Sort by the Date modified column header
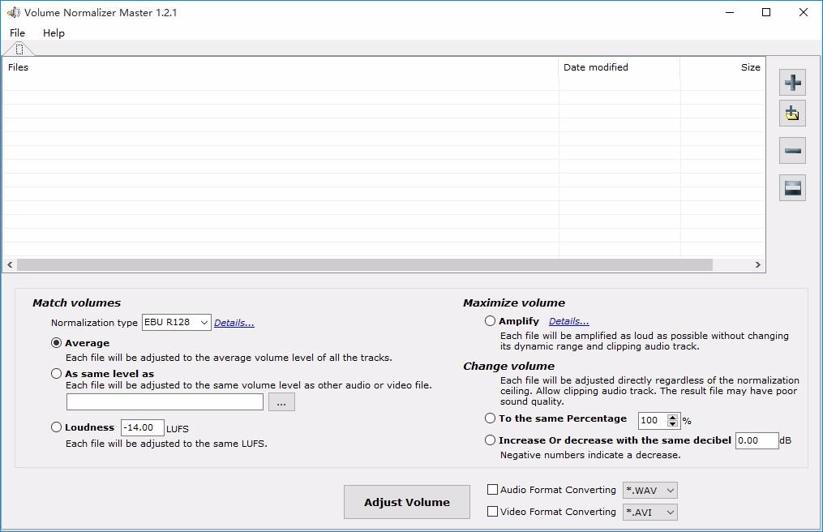Viewport: 823px width, 532px height. click(x=619, y=67)
